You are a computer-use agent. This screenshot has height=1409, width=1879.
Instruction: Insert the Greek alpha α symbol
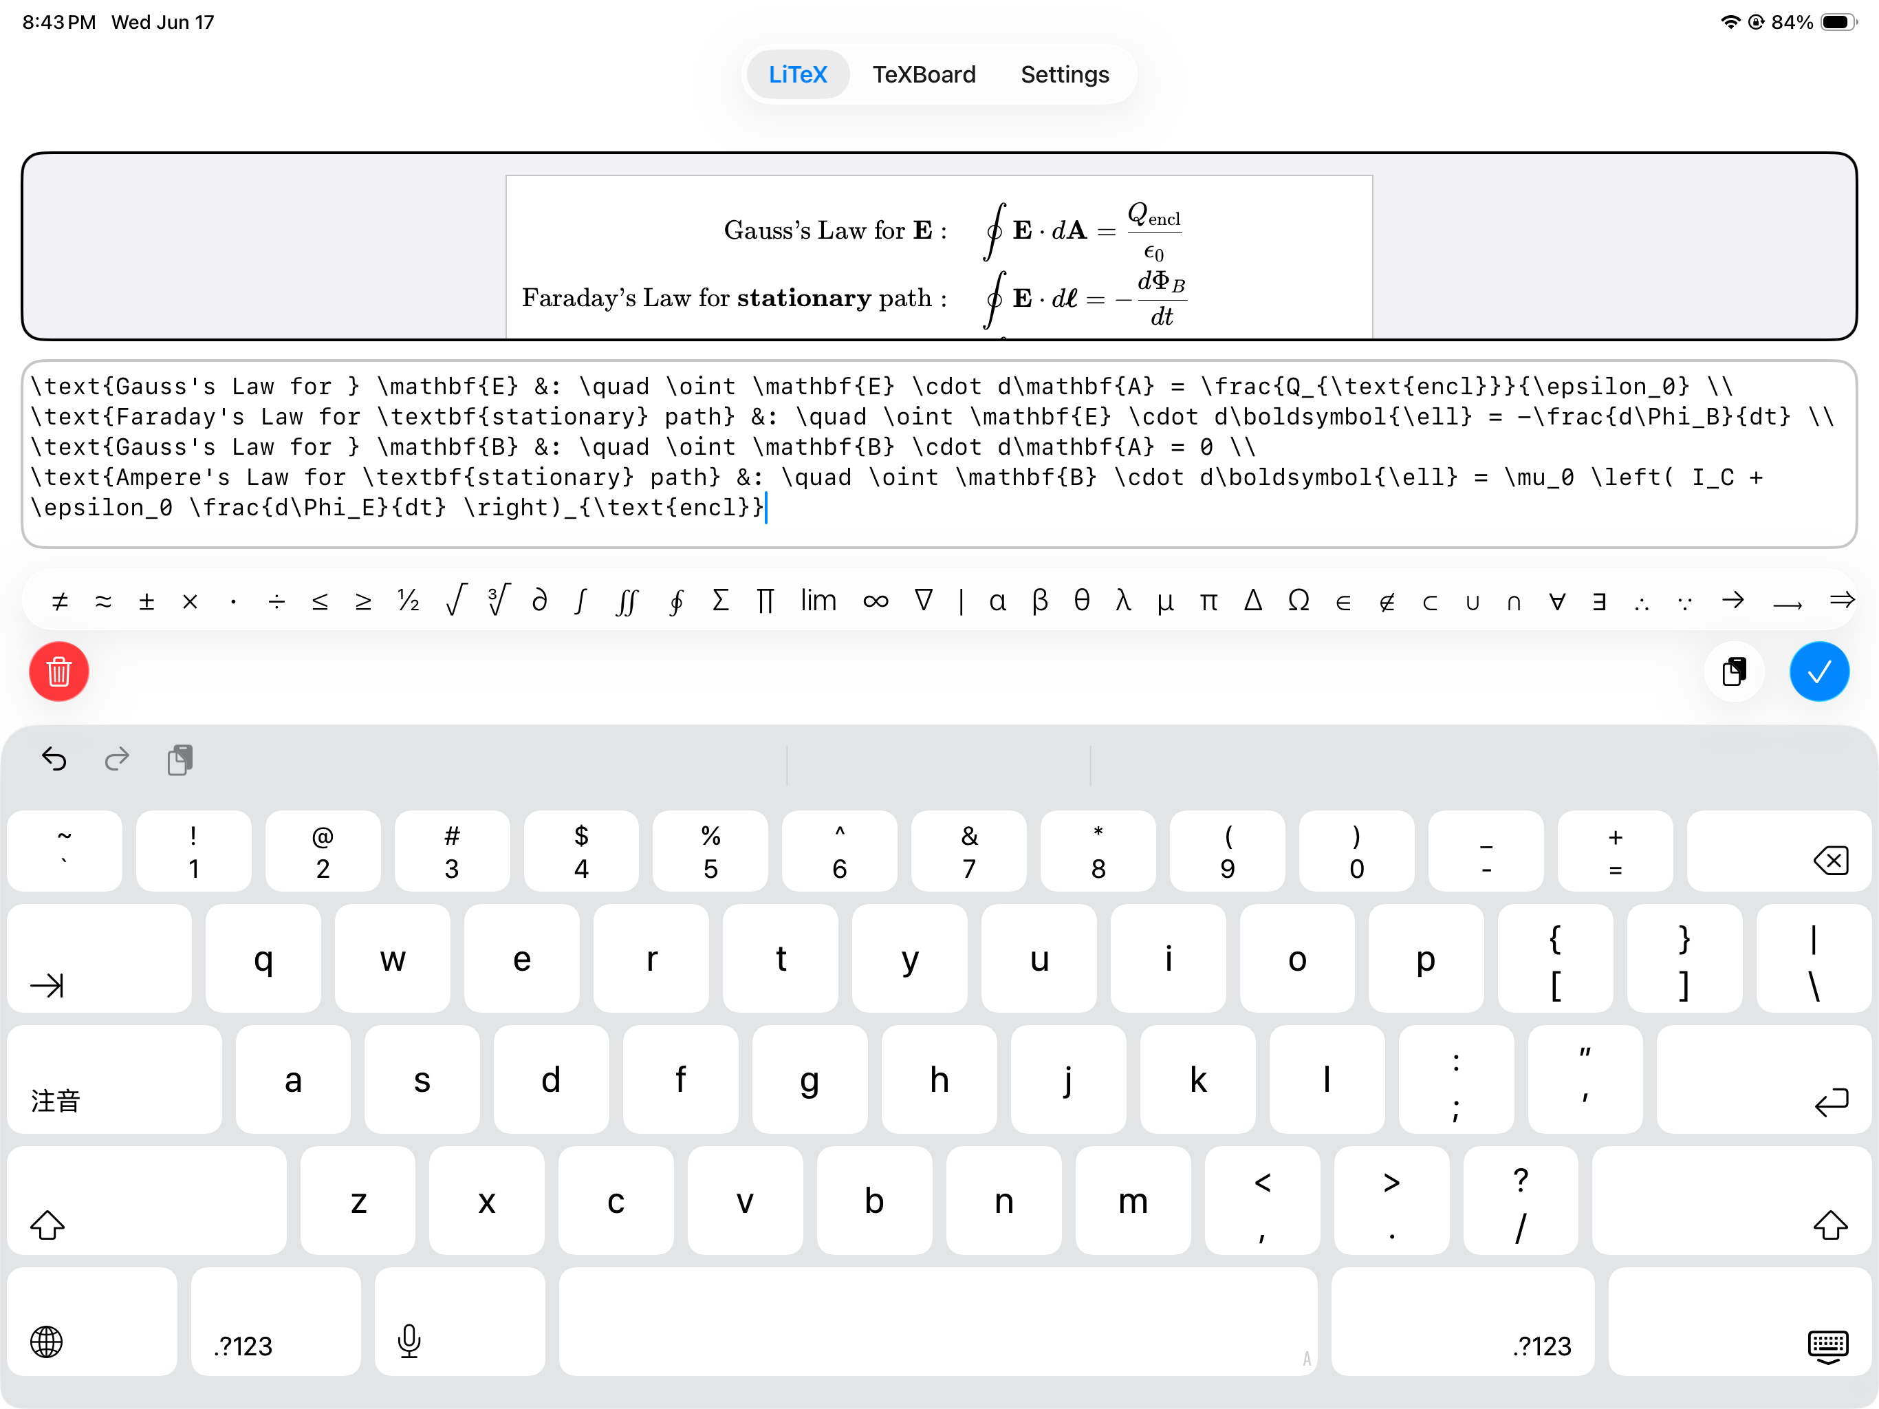coord(997,602)
